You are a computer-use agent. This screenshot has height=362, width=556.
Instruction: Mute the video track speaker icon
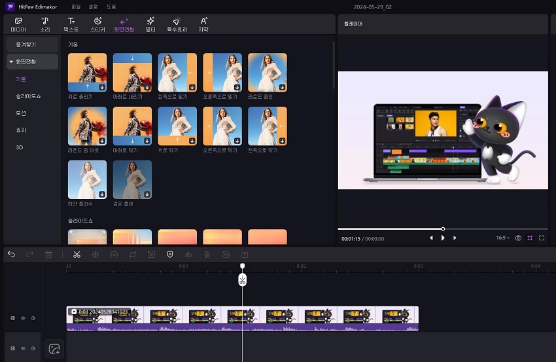click(x=33, y=318)
